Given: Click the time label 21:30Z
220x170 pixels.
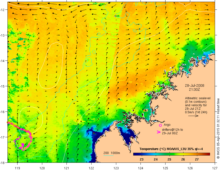Looking at the screenshot, I should [x=194, y=89].
